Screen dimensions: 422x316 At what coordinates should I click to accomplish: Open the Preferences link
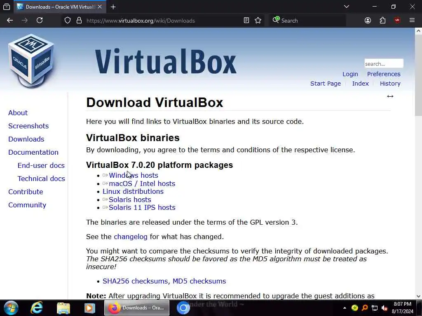click(x=384, y=74)
